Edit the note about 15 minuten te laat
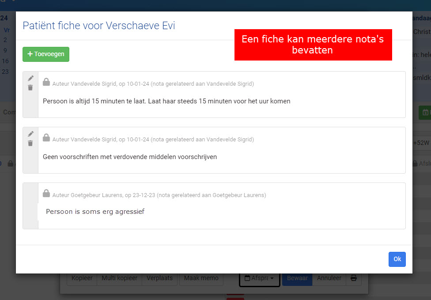 [30, 78]
